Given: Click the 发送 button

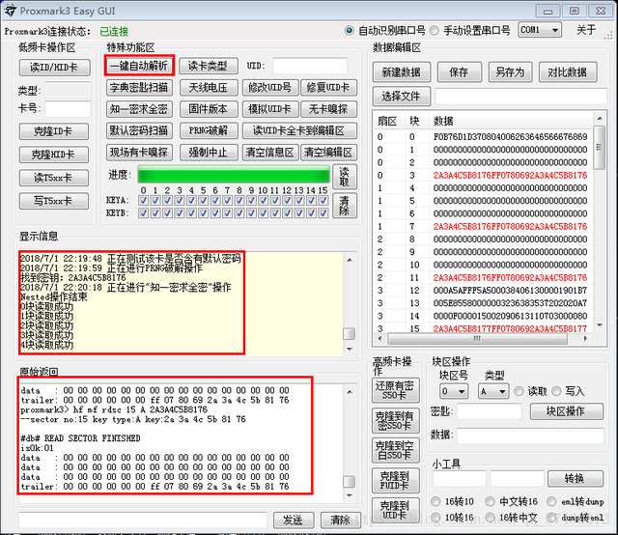Looking at the screenshot, I should pyautogui.click(x=294, y=521).
